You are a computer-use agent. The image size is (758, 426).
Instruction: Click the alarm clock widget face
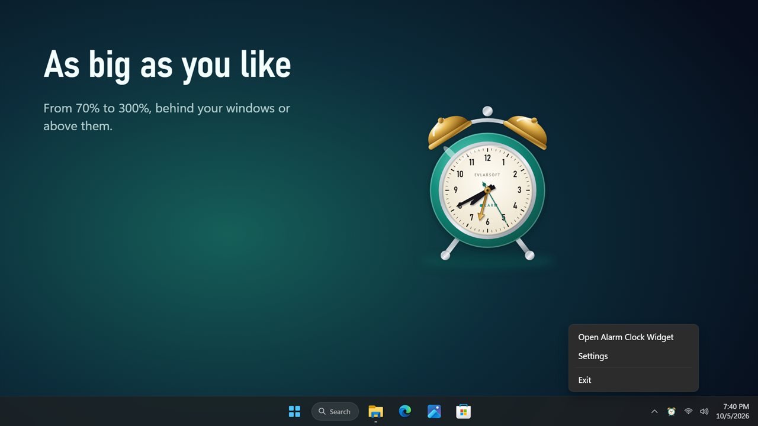coord(487,191)
